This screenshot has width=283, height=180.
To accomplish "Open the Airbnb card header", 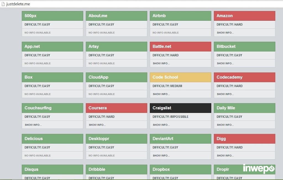I will [x=180, y=16].
